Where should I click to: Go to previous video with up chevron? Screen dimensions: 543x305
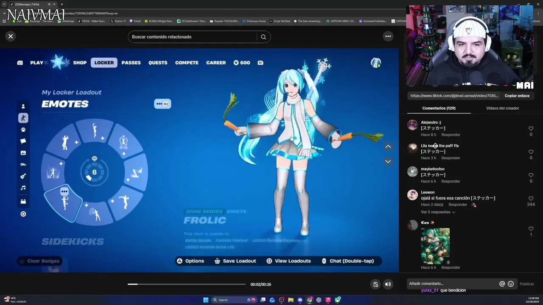[388, 147]
